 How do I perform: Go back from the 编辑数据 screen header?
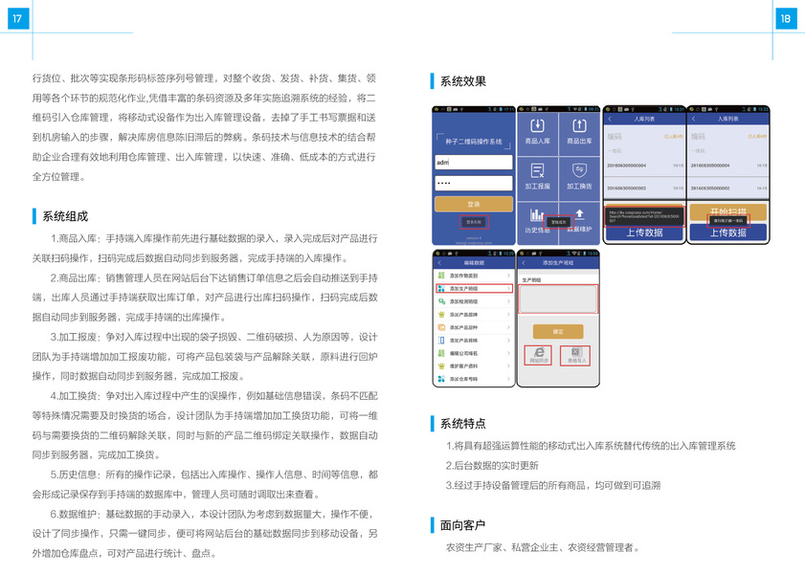tap(440, 263)
